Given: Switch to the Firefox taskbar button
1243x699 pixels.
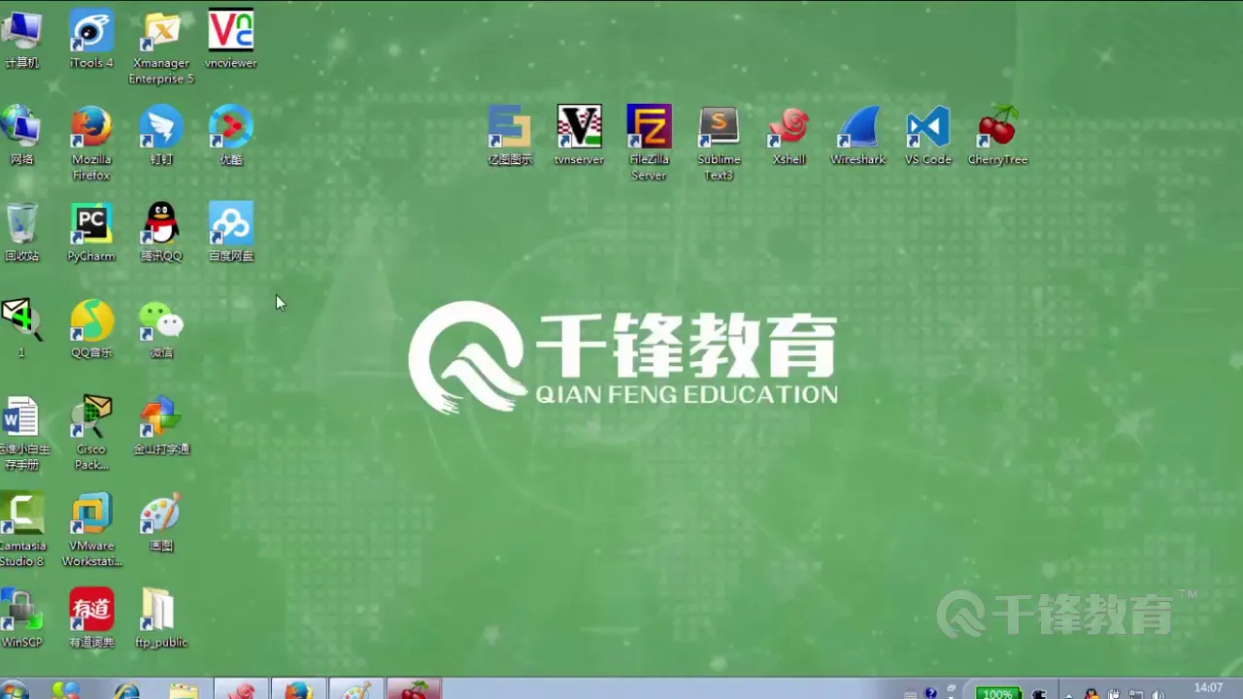Looking at the screenshot, I should point(298,690).
